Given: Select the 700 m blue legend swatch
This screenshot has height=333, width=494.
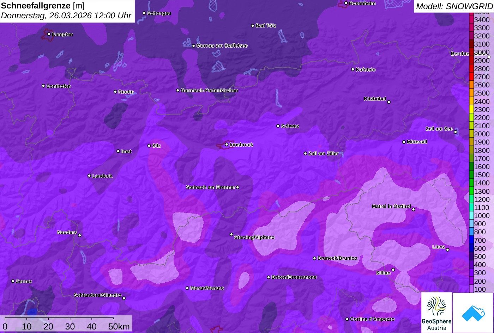Looking at the screenshot, I should click(471, 240).
